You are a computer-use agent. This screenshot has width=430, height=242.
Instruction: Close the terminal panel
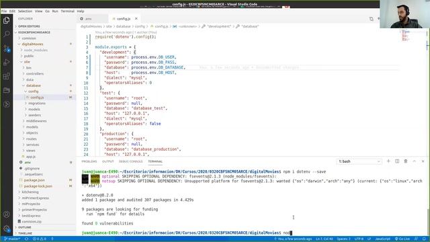[423, 161]
